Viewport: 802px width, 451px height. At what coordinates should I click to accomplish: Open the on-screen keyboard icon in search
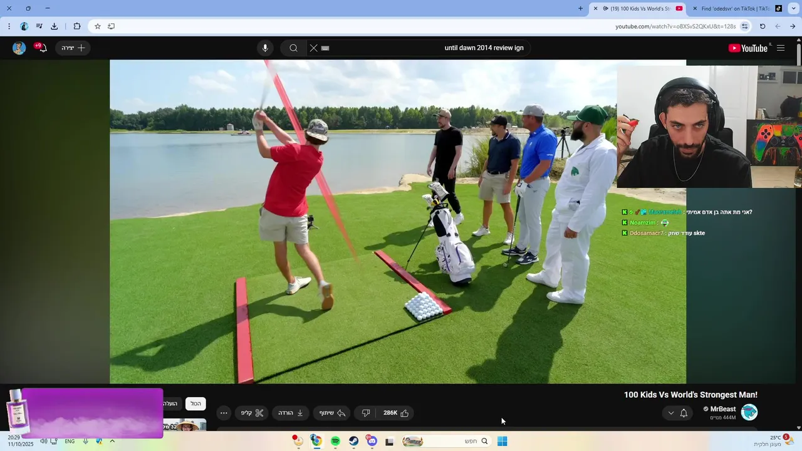point(325,48)
